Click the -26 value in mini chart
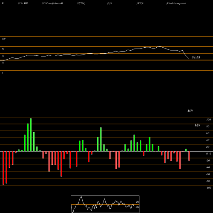 click(138, 202)
